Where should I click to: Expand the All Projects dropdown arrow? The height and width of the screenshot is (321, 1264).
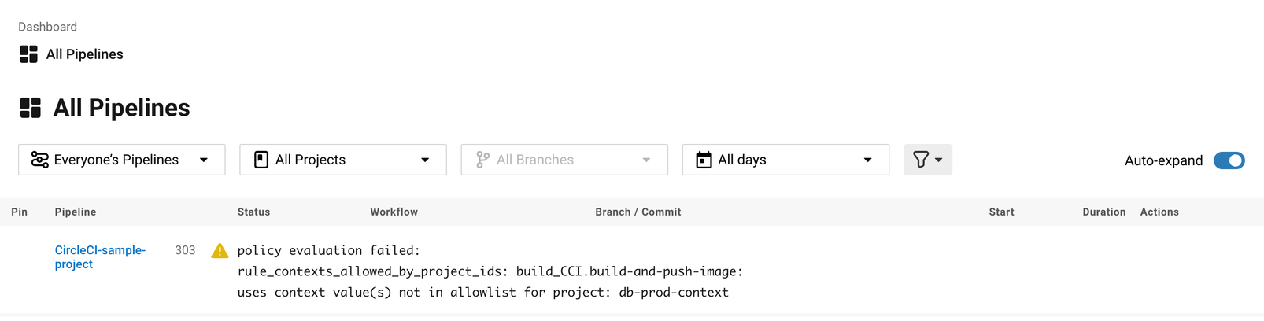tap(425, 160)
